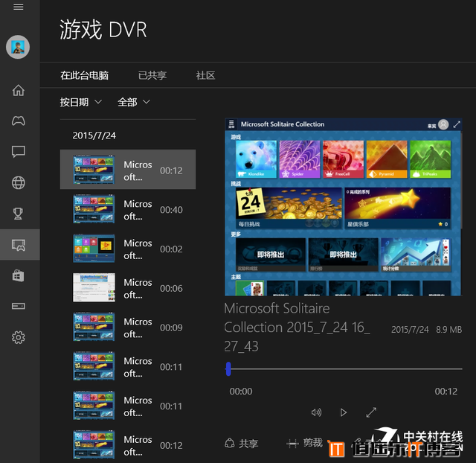This screenshot has width=476, height=463.
Task: Open the 按日期 sort dropdown
Action: [81, 102]
